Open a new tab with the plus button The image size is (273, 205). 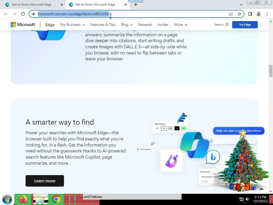136,5
